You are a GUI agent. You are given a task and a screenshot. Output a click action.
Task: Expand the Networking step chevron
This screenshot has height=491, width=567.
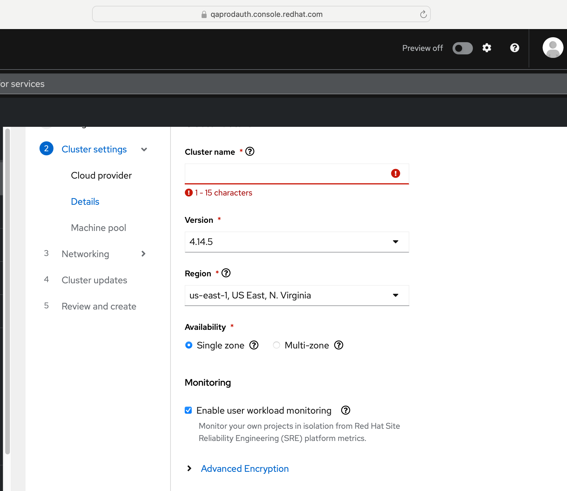pos(143,254)
